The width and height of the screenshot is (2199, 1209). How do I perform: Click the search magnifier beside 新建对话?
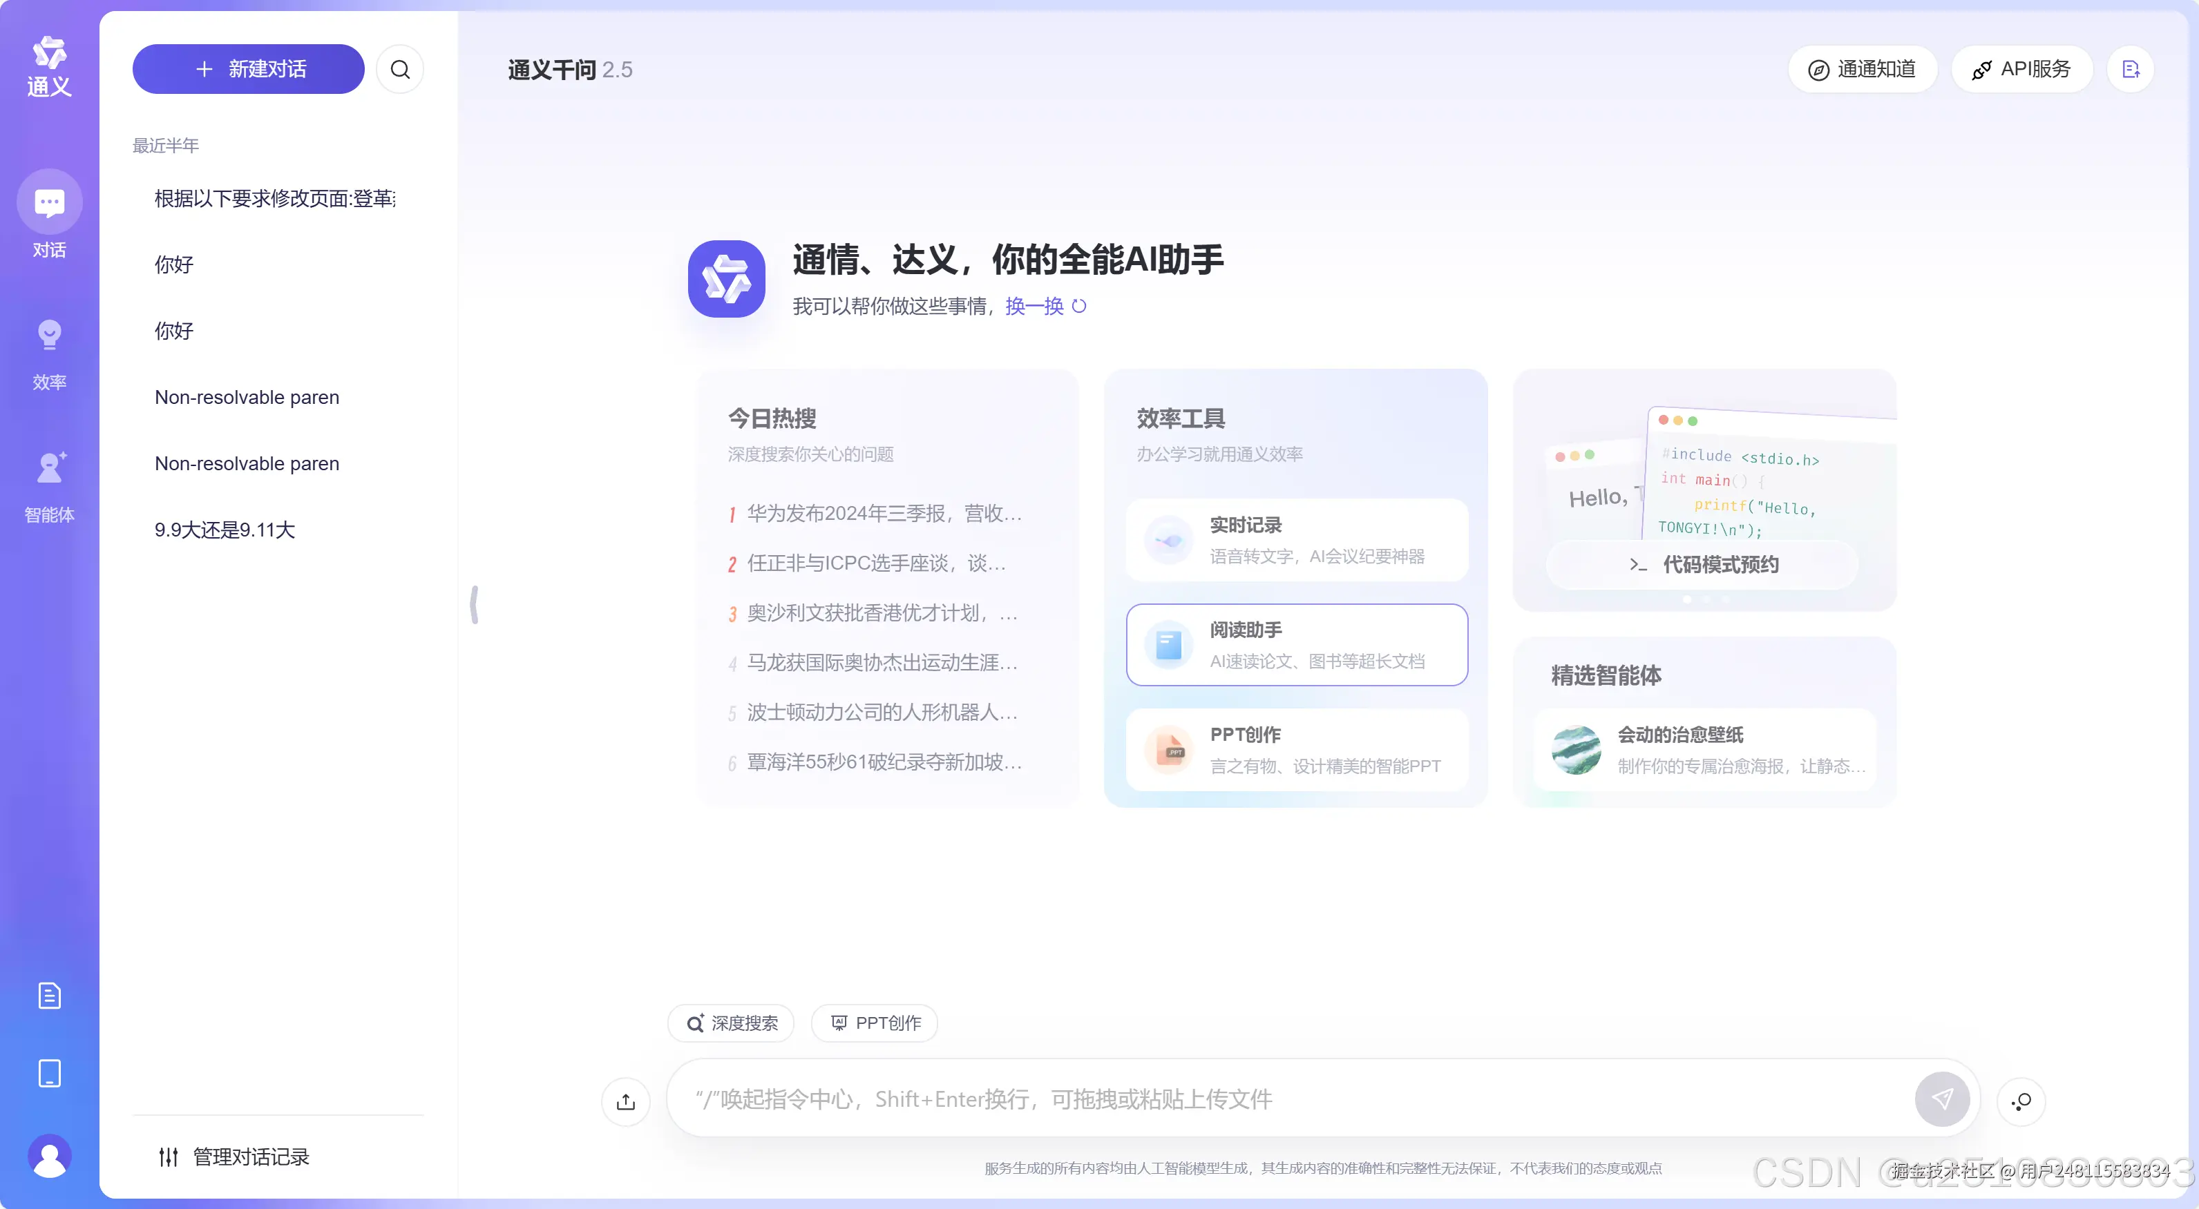(399, 68)
